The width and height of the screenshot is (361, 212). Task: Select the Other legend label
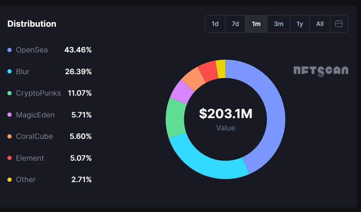pos(26,180)
